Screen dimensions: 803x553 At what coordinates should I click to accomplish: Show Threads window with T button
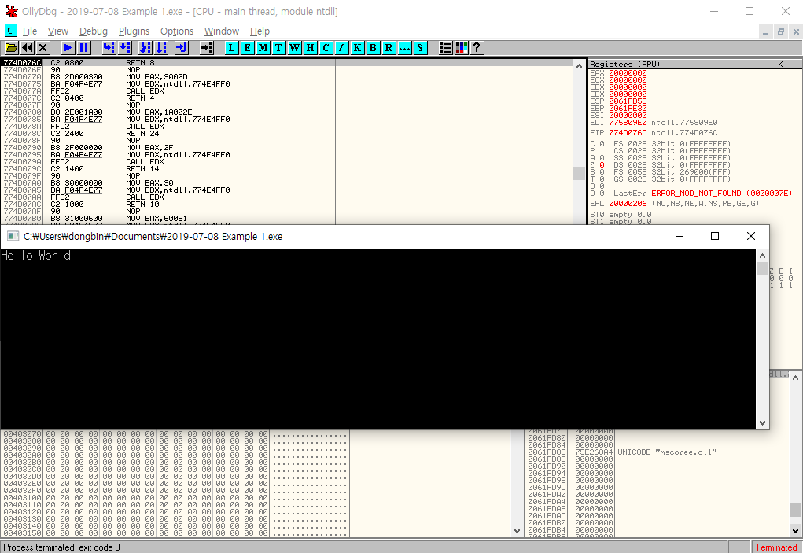(x=278, y=48)
